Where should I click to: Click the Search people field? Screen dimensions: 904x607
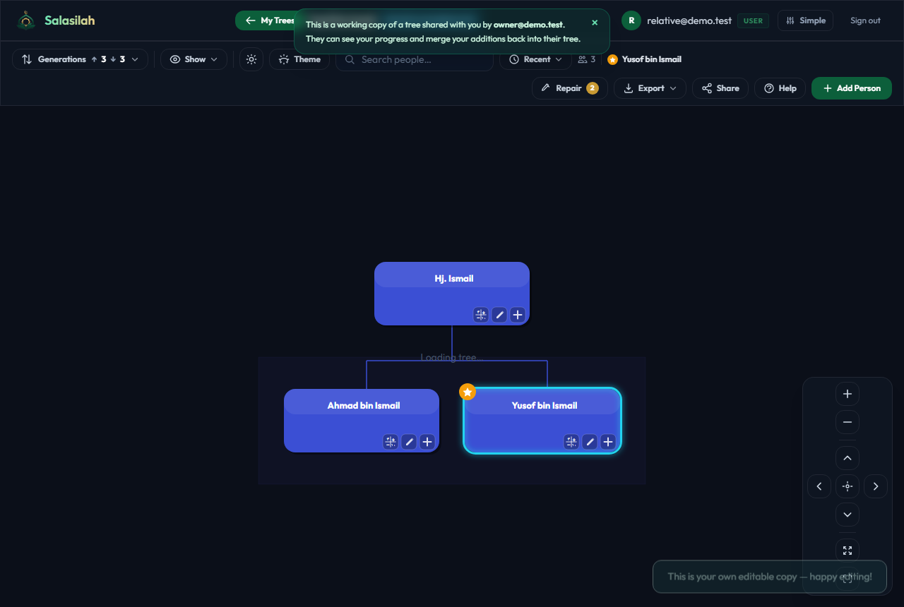tap(415, 59)
